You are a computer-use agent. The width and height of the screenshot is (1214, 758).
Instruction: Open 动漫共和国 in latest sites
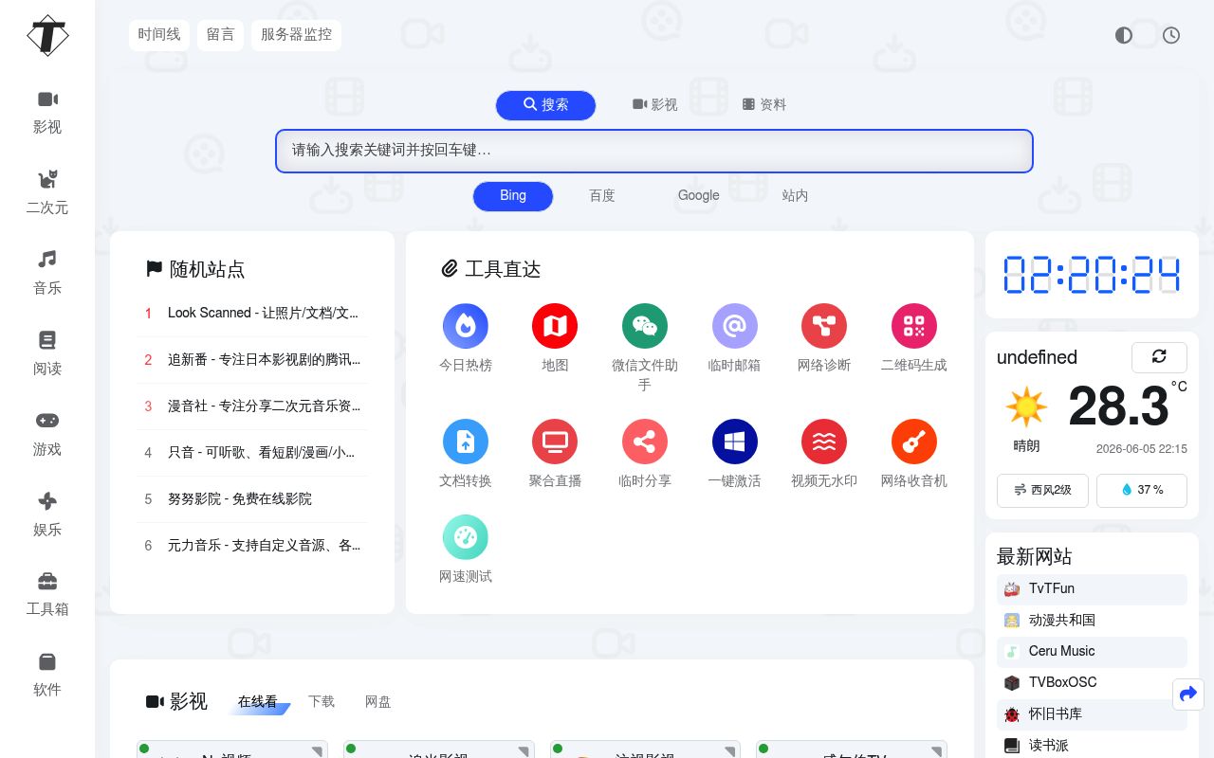(1092, 621)
